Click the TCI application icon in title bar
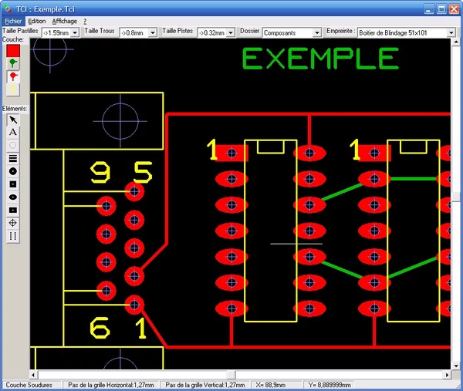 8,8
